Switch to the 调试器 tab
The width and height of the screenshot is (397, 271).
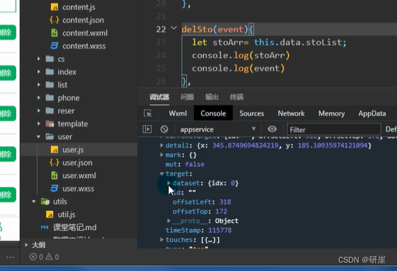pyautogui.click(x=159, y=97)
